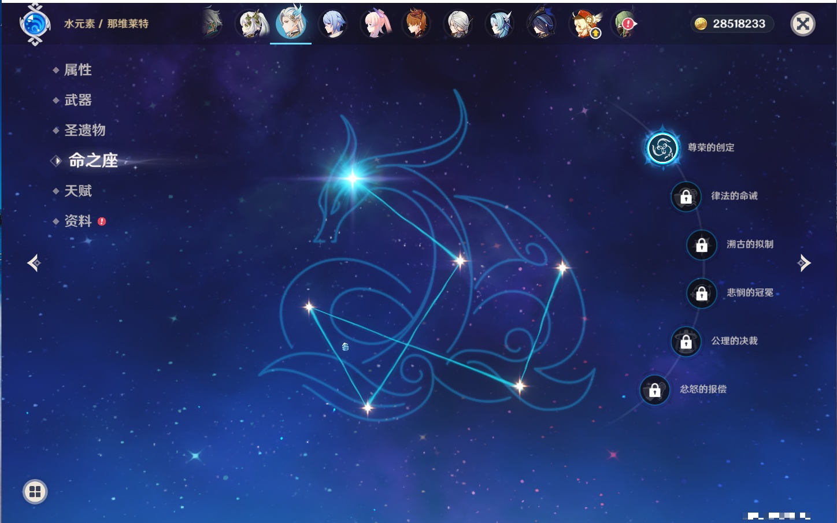Image resolution: width=837 pixels, height=523 pixels.
Task: Select the silver-grey haired character portrait
Action: point(458,24)
